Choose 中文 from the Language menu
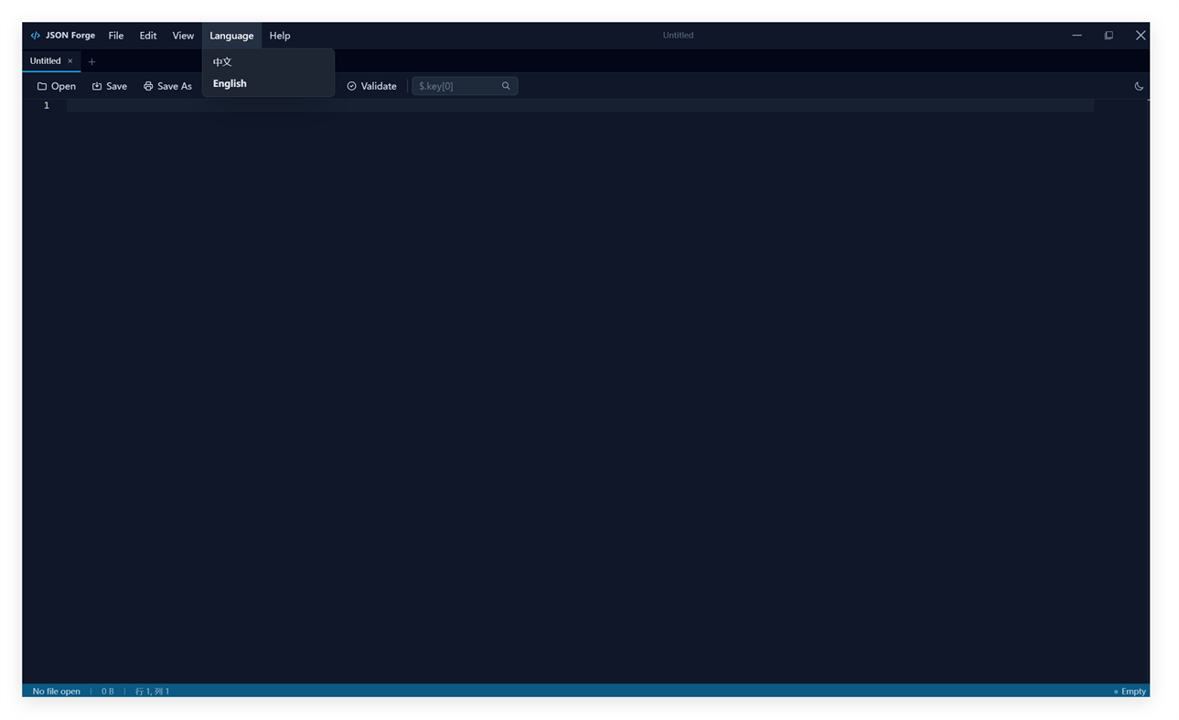The width and height of the screenshot is (1179, 720). pyautogui.click(x=268, y=62)
